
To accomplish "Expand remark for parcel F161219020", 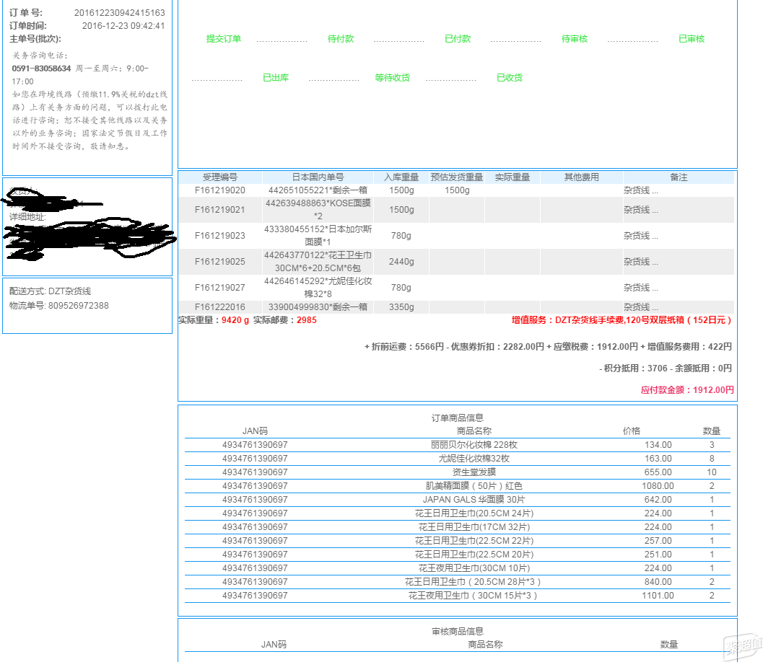I will point(641,190).
